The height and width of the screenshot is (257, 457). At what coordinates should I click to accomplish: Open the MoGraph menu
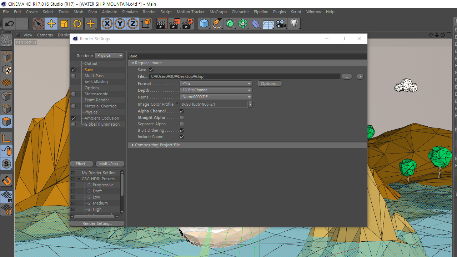[x=218, y=12]
